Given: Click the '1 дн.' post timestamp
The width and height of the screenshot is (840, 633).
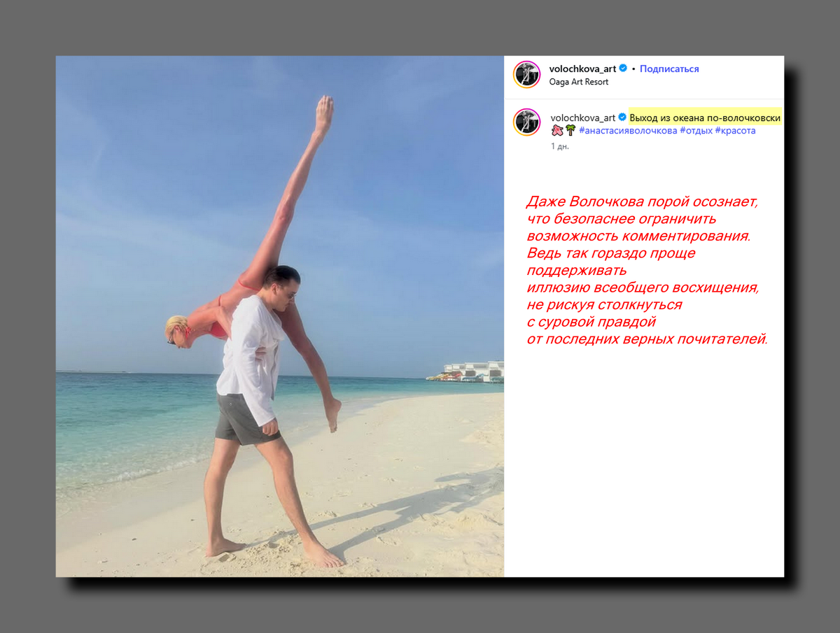Looking at the screenshot, I should click(x=560, y=146).
